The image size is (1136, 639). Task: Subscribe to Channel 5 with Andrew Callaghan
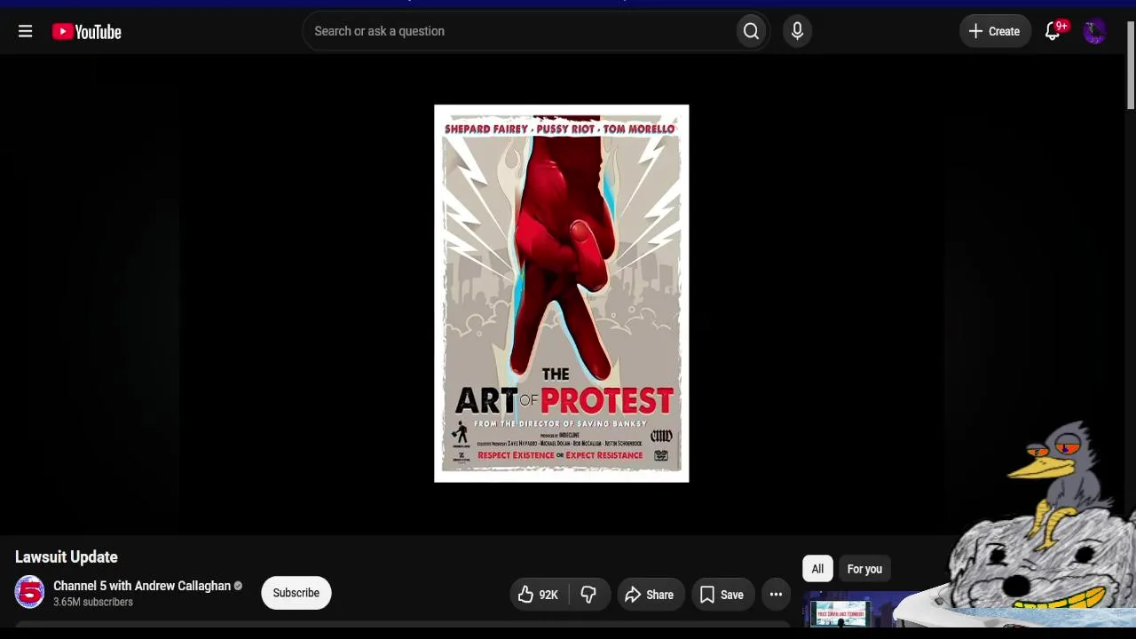[x=296, y=593]
